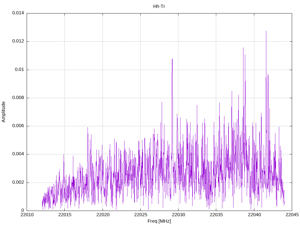Click x-axis tick label 22045
The height and width of the screenshot is (225, 300).
click(292, 215)
